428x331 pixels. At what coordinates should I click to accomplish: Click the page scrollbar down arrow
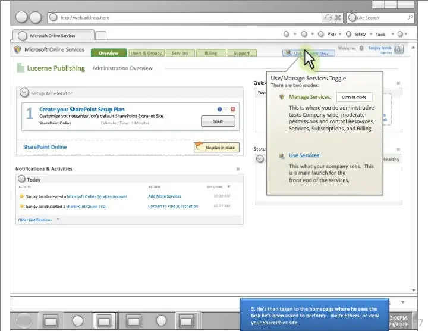click(x=413, y=291)
